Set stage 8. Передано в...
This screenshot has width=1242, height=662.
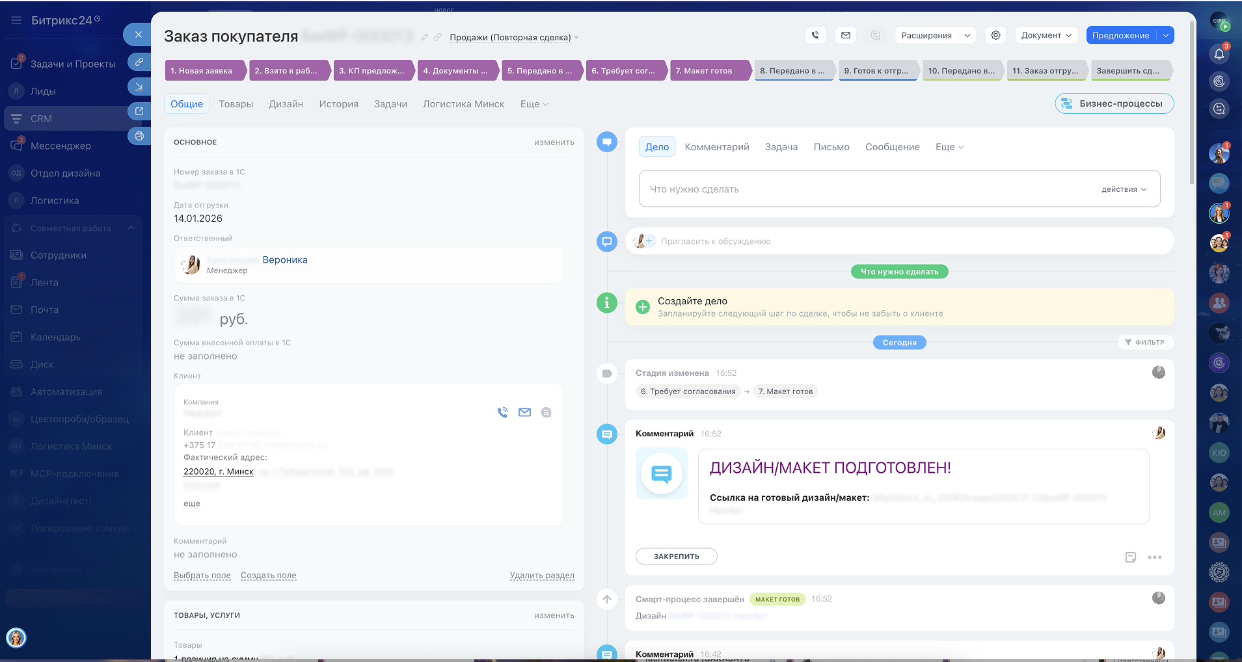pyautogui.click(x=794, y=70)
